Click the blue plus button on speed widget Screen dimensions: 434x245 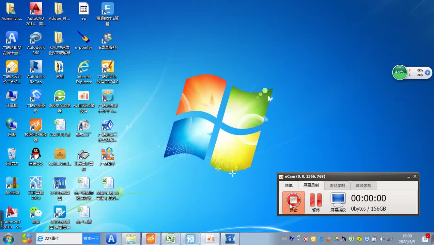(x=428, y=72)
